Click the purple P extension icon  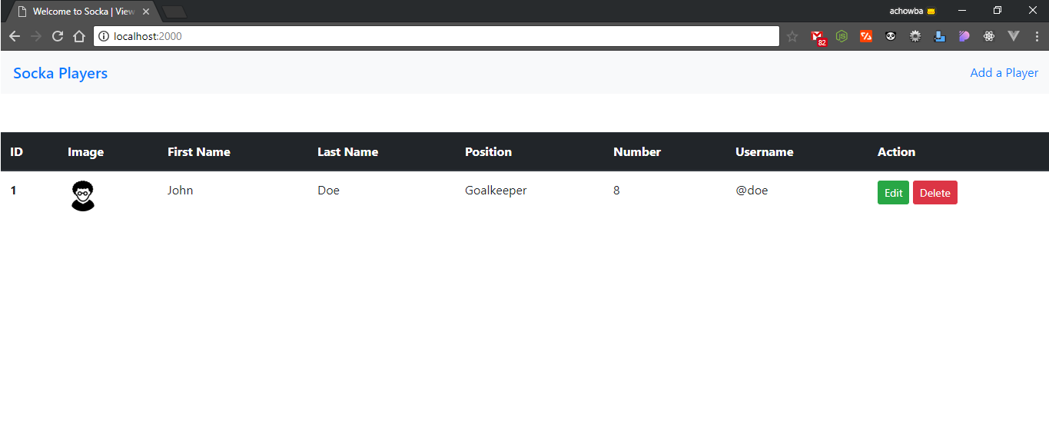(x=964, y=36)
